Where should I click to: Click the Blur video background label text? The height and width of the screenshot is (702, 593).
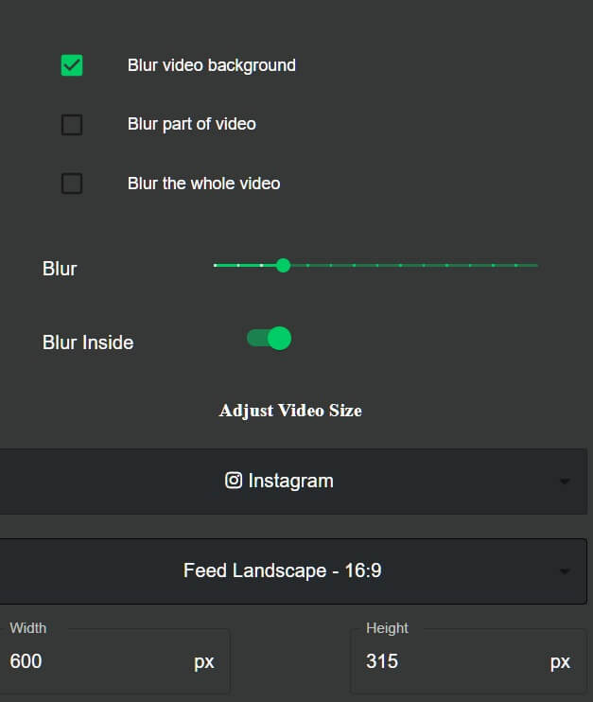pyautogui.click(x=212, y=65)
